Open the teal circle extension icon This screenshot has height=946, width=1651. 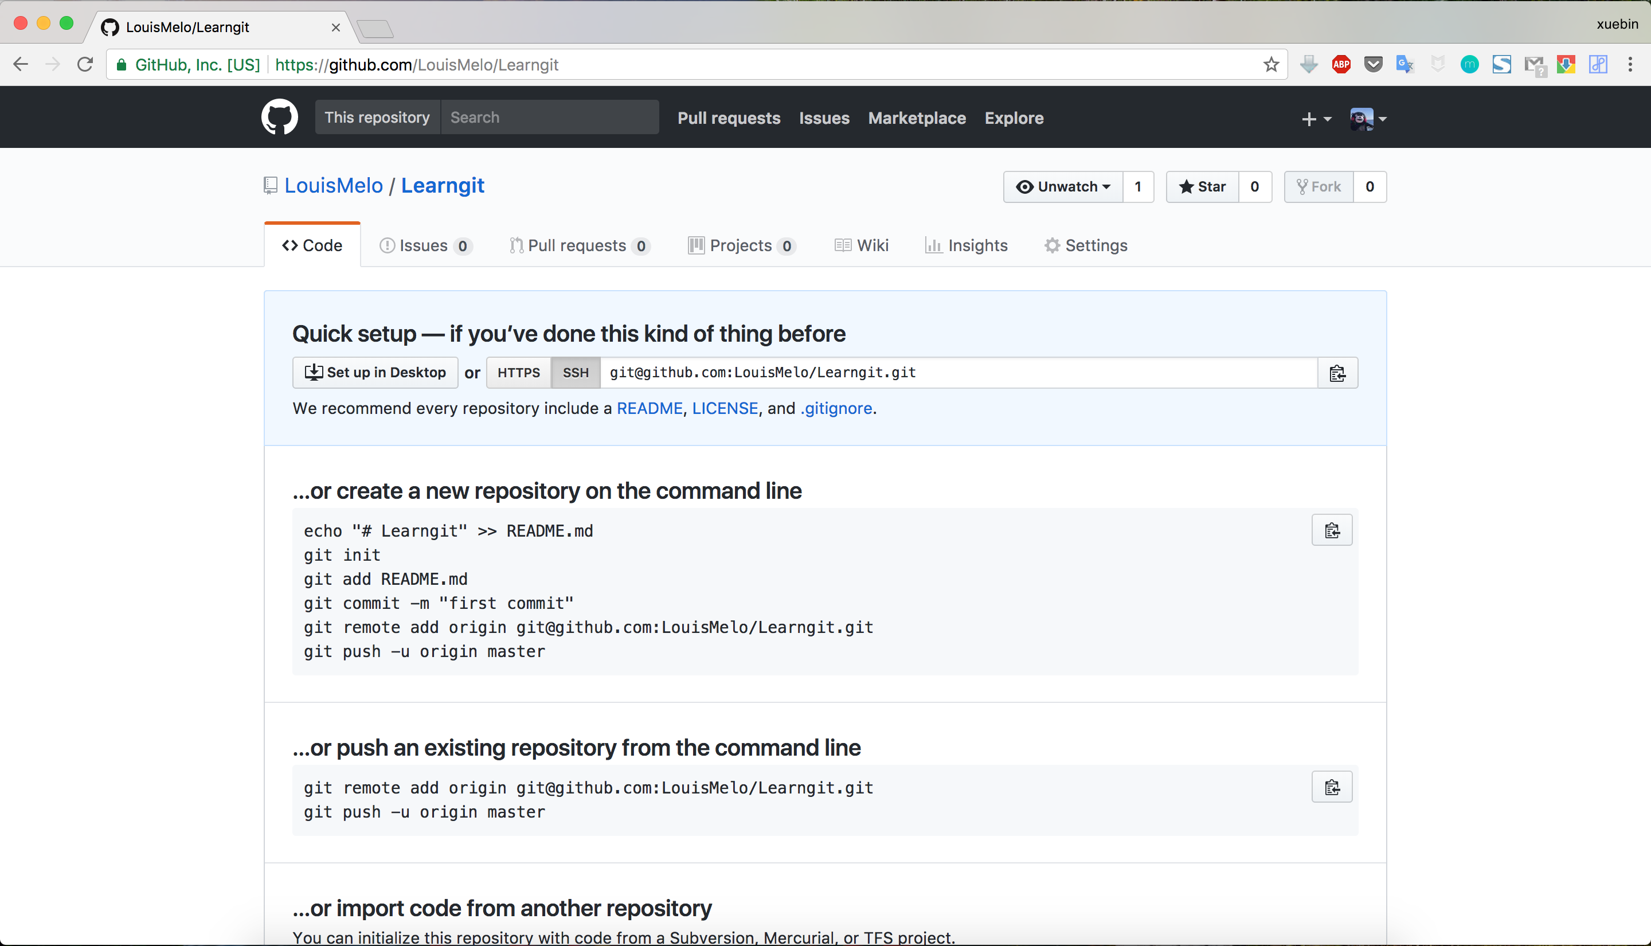(x=1469, y=64)
